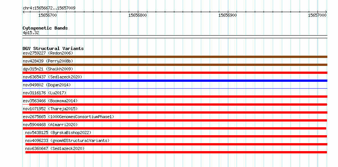Click the Cytogenetic Bands track title
This screenshot has height=167, width=338.
pyautogui.click(x=45, y=28)
